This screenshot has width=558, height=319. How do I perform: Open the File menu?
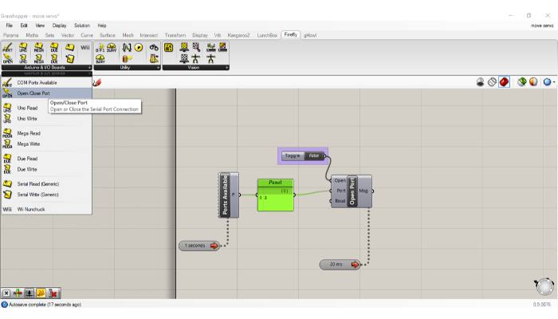(x=10, y=26)
